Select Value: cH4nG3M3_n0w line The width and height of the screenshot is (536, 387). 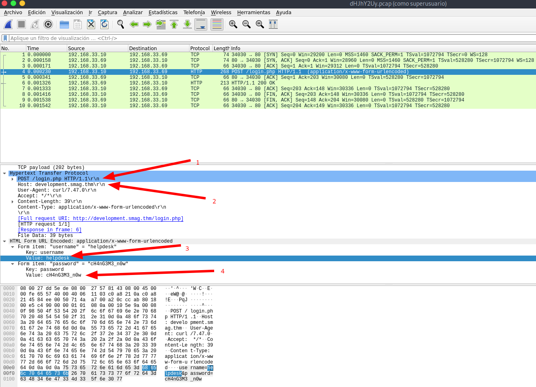[x=53, y=275]
